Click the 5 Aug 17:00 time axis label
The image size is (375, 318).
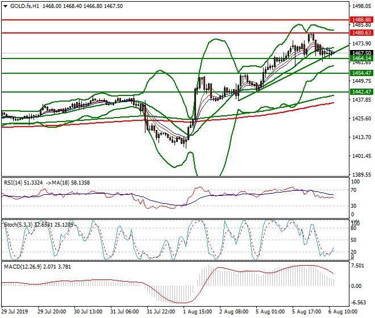tap(306, 312)
